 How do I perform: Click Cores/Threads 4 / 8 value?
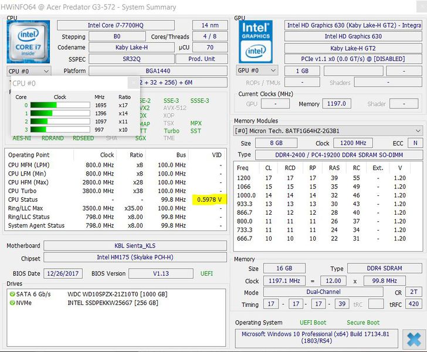tap(210, 36)
